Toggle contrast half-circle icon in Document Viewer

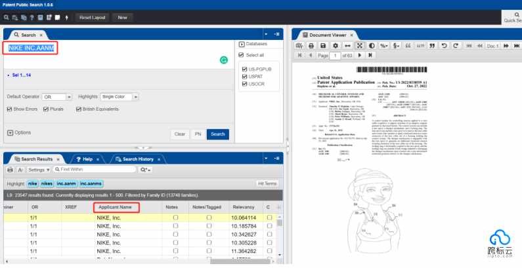pyautogui.click(x=372, y=46)
